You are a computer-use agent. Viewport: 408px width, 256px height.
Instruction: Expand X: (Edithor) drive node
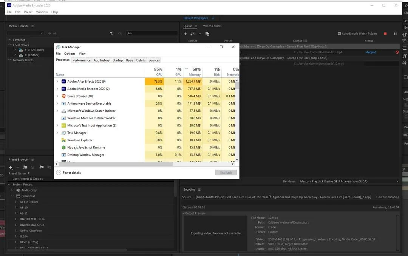tap(15, 55)
